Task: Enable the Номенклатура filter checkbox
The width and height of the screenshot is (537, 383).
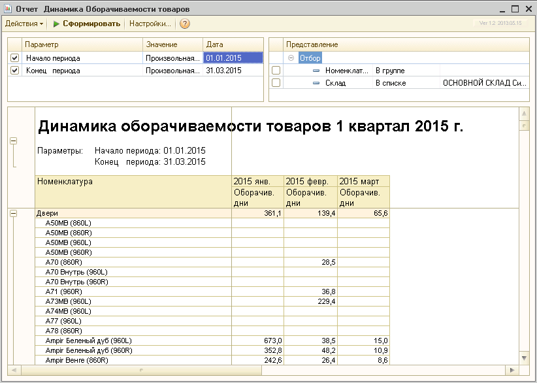Action: click(276, 70)
